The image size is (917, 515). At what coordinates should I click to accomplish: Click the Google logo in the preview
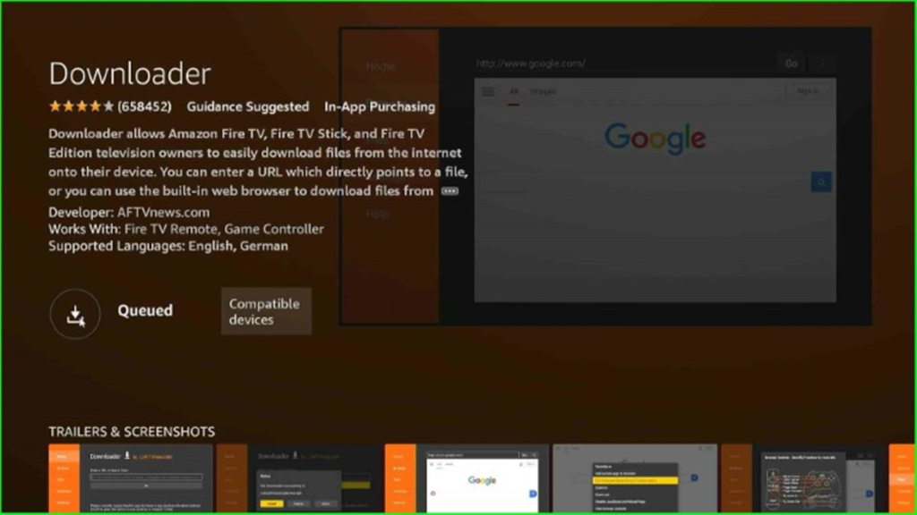coord(655,139)
